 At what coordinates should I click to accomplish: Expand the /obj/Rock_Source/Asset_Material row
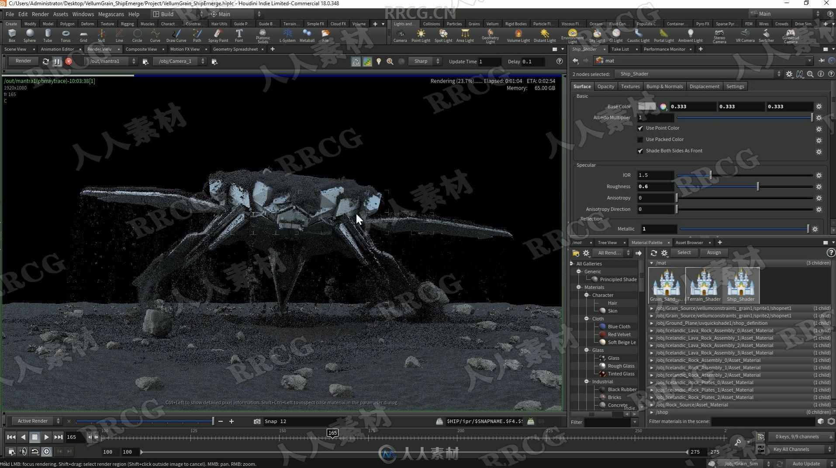pyautogui.click(x=652, y=405)
